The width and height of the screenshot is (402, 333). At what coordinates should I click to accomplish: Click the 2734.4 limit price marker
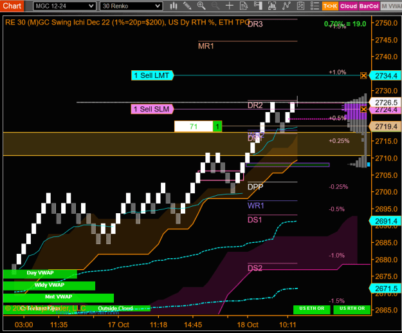385,76
